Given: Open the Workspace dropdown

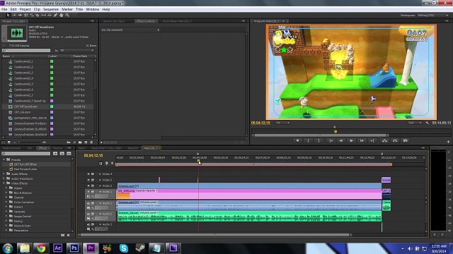Looking at the screenshot, I should 432,16.
